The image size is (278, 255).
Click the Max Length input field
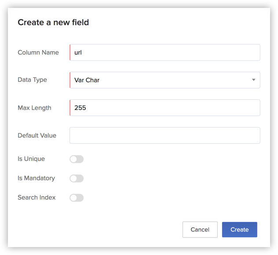(165, 108)
